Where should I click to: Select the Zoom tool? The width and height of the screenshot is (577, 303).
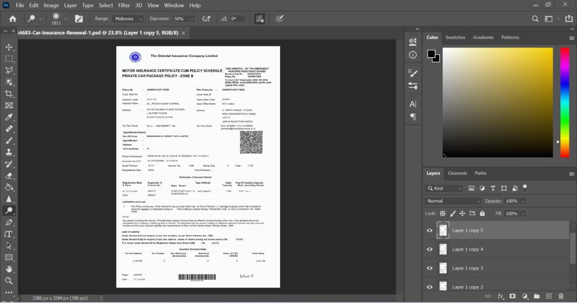pyautogui.click(x=9, y=281)
